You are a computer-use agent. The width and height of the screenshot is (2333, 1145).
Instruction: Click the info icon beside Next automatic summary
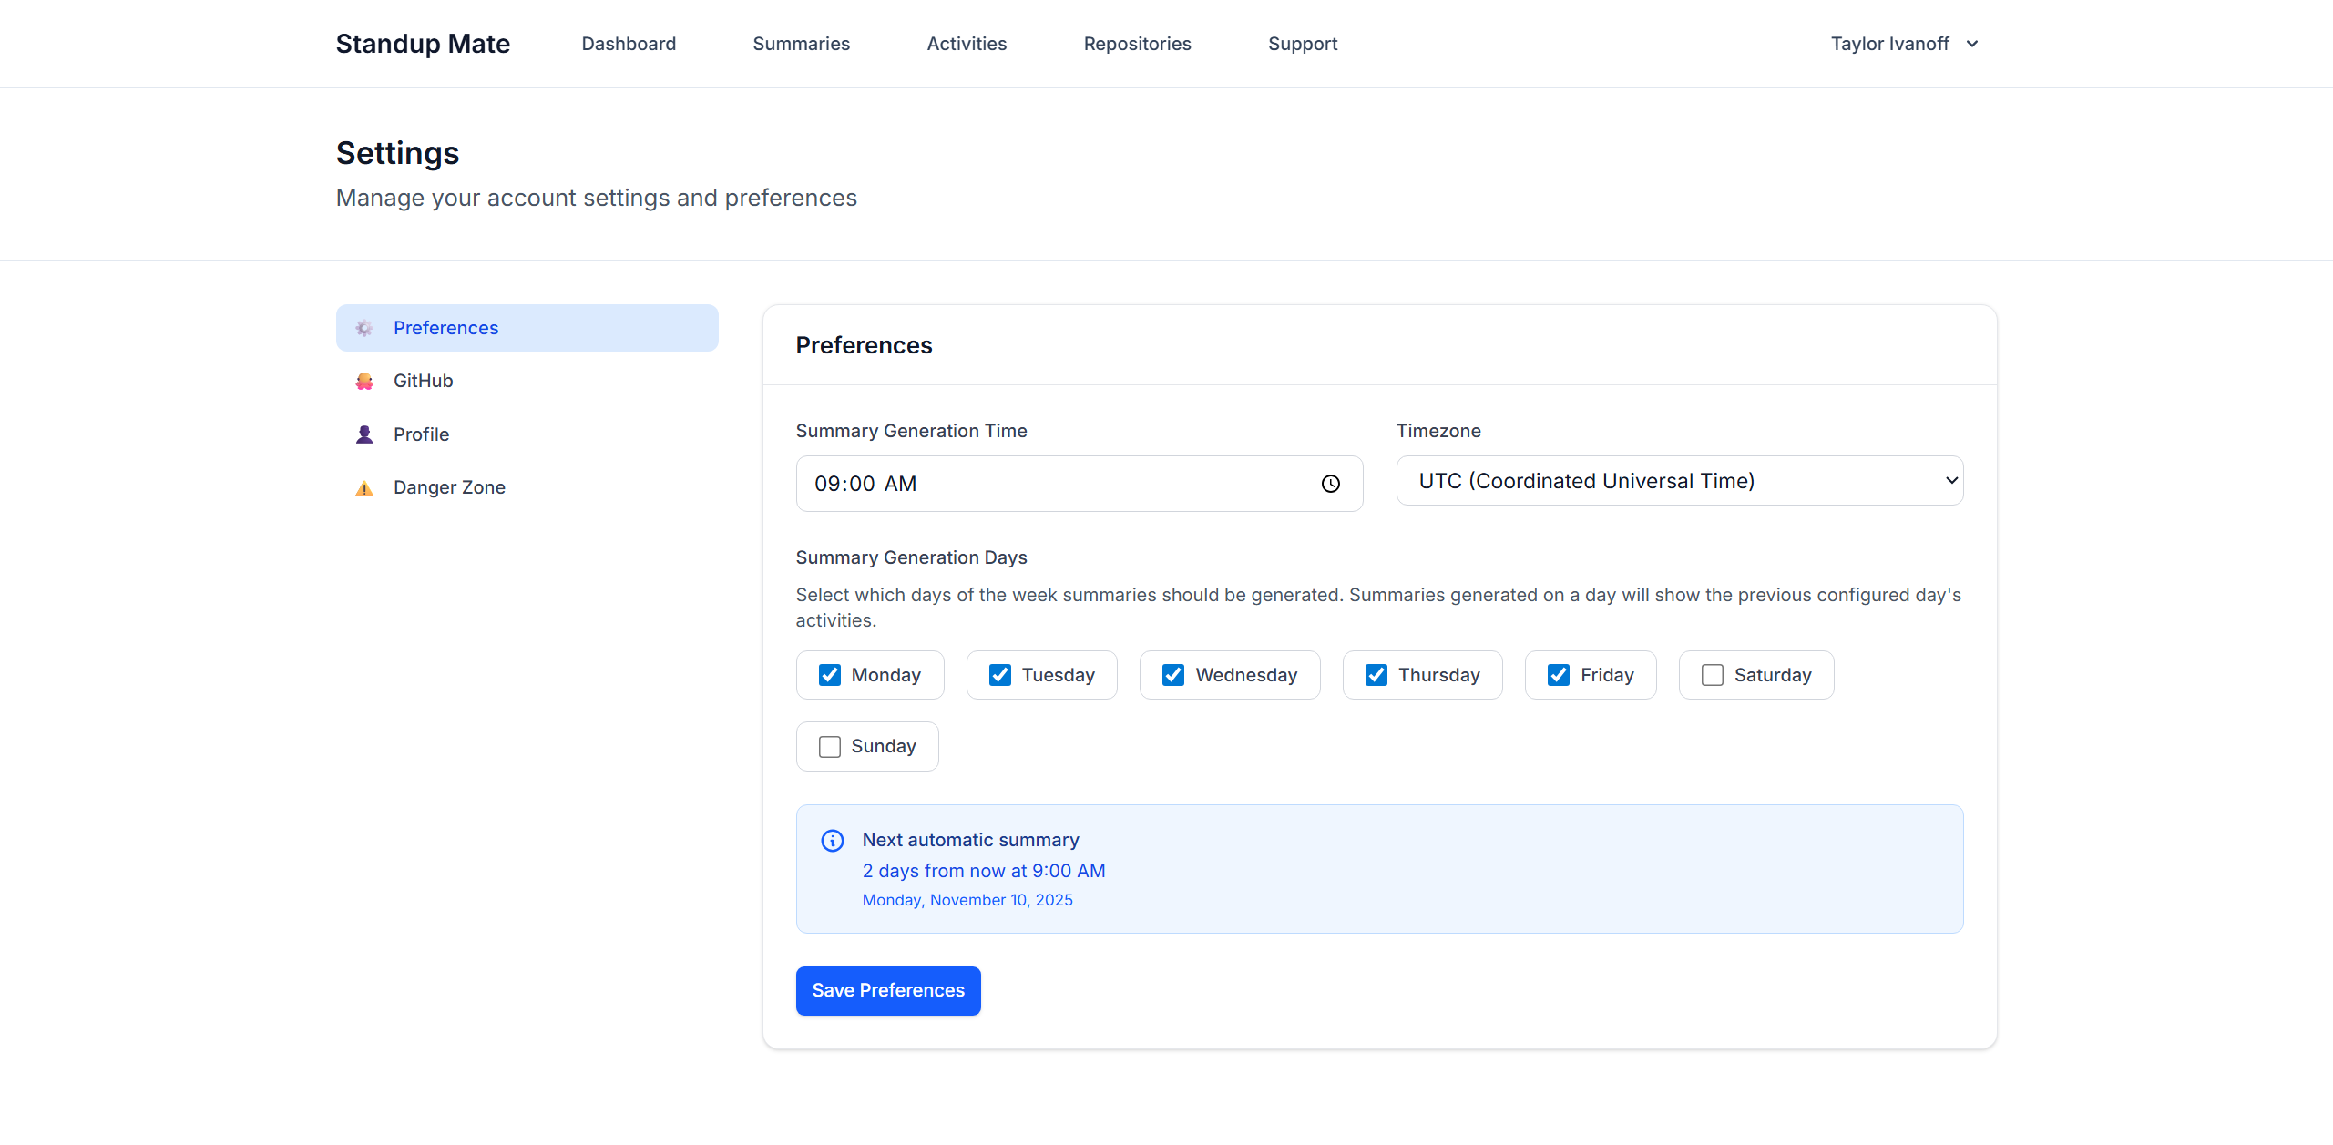832,840
